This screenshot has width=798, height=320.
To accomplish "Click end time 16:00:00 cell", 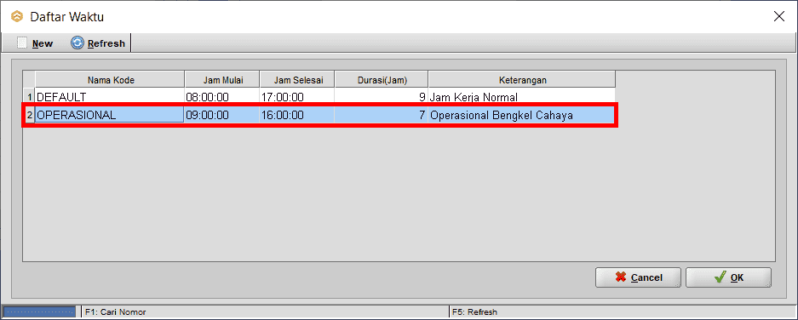I will [297, 116].
